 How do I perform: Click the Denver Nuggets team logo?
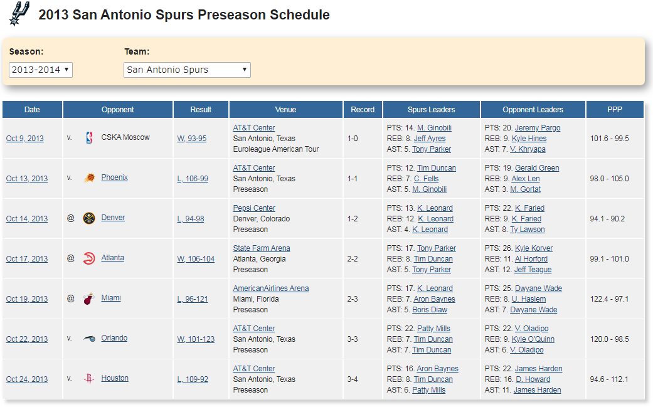(89, 218)
